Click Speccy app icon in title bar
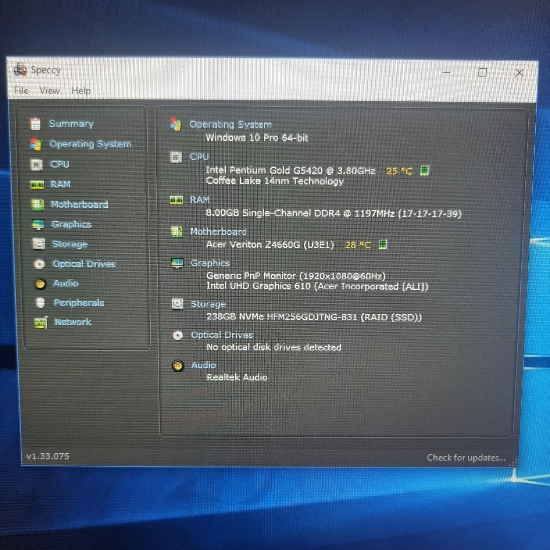This screenshot has height=550, width=550. pyautogui.click(x=20, y=69)
